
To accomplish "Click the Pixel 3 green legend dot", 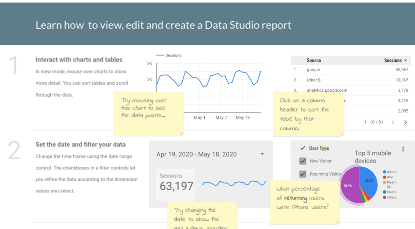I will [384, 192].
